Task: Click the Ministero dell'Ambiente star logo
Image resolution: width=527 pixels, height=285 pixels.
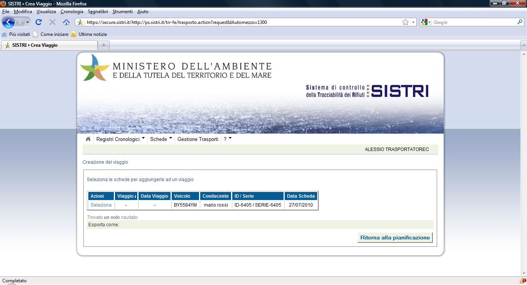Action: [95, 67]
